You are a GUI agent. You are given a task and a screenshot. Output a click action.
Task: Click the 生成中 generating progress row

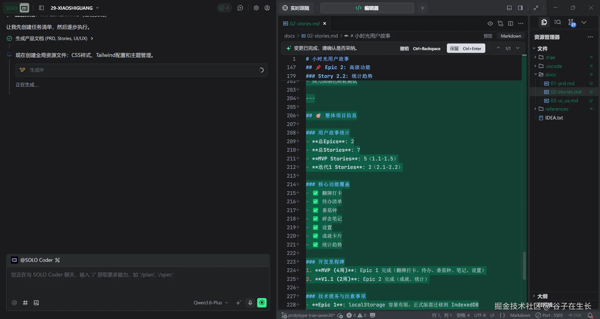142,70
